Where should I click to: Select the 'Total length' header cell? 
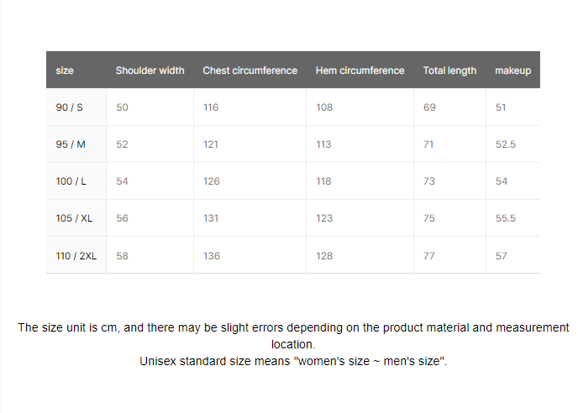449,71
